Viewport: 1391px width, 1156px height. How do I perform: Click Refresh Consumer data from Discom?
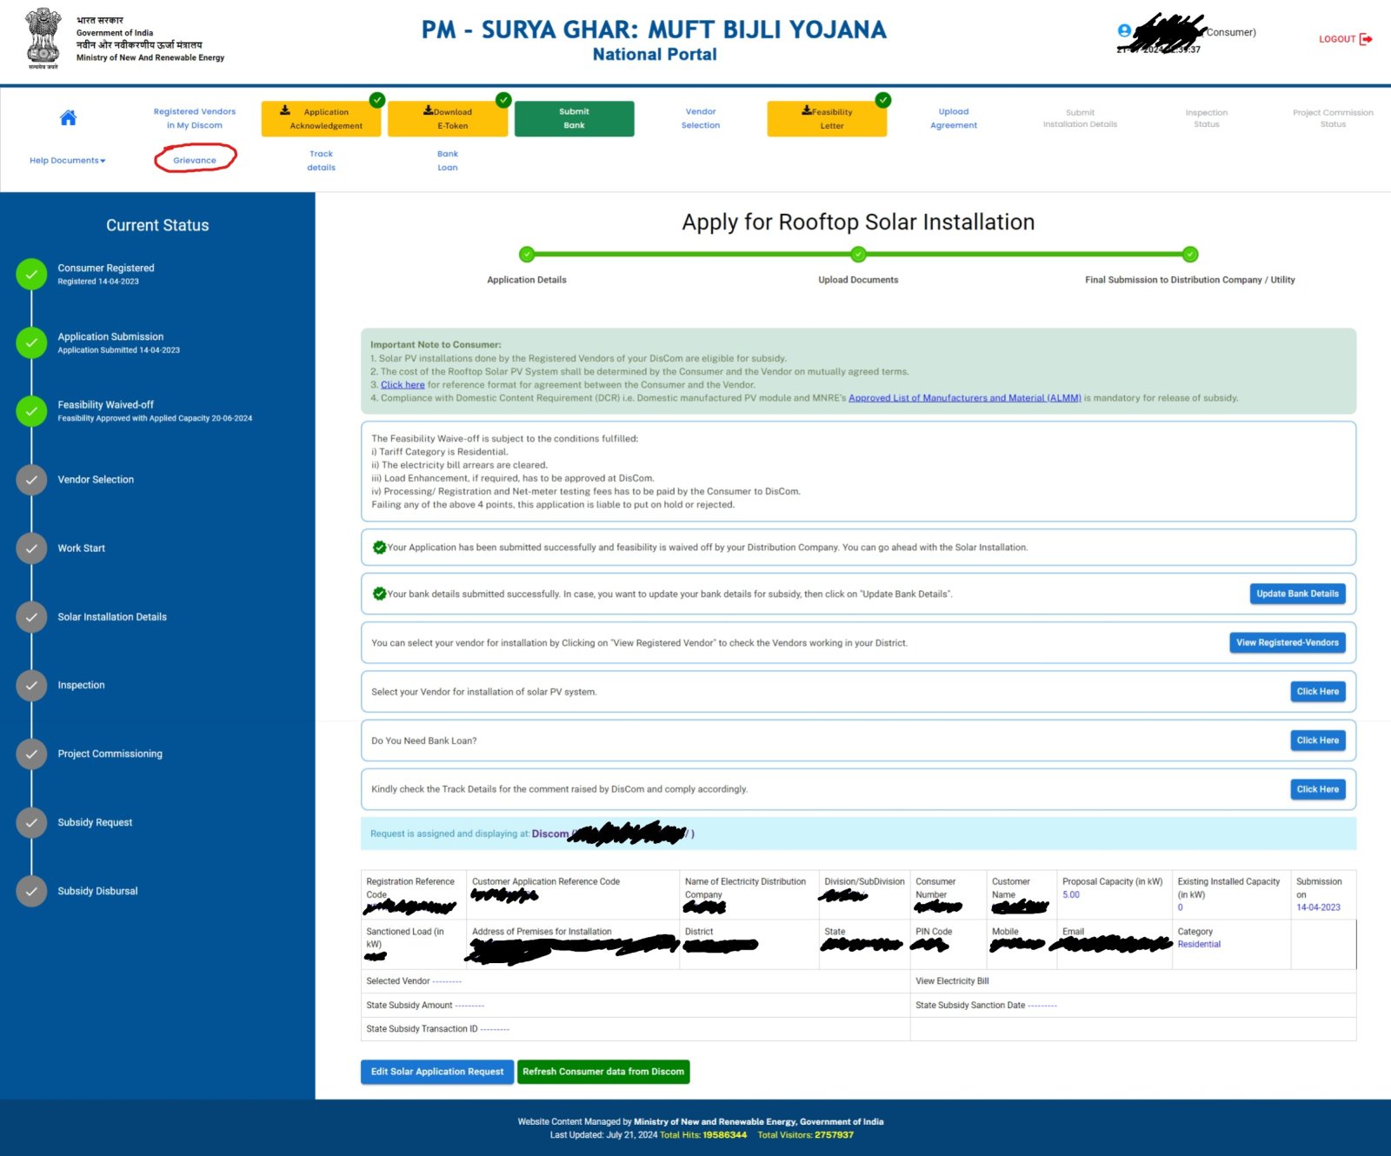click(603, 1072)
